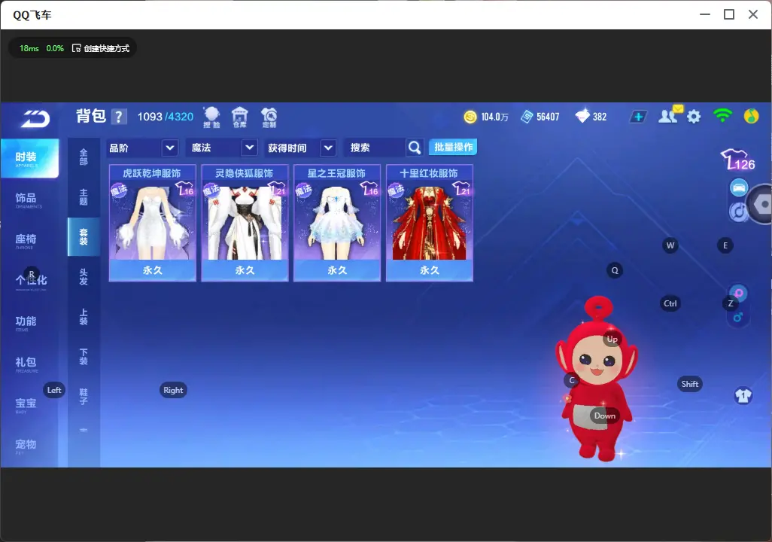
Task: Open the settings gear icon
Action: pos(694,117)
